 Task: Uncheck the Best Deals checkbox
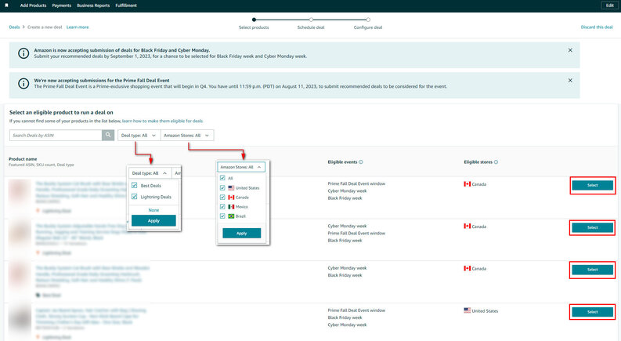click(134, 186)
